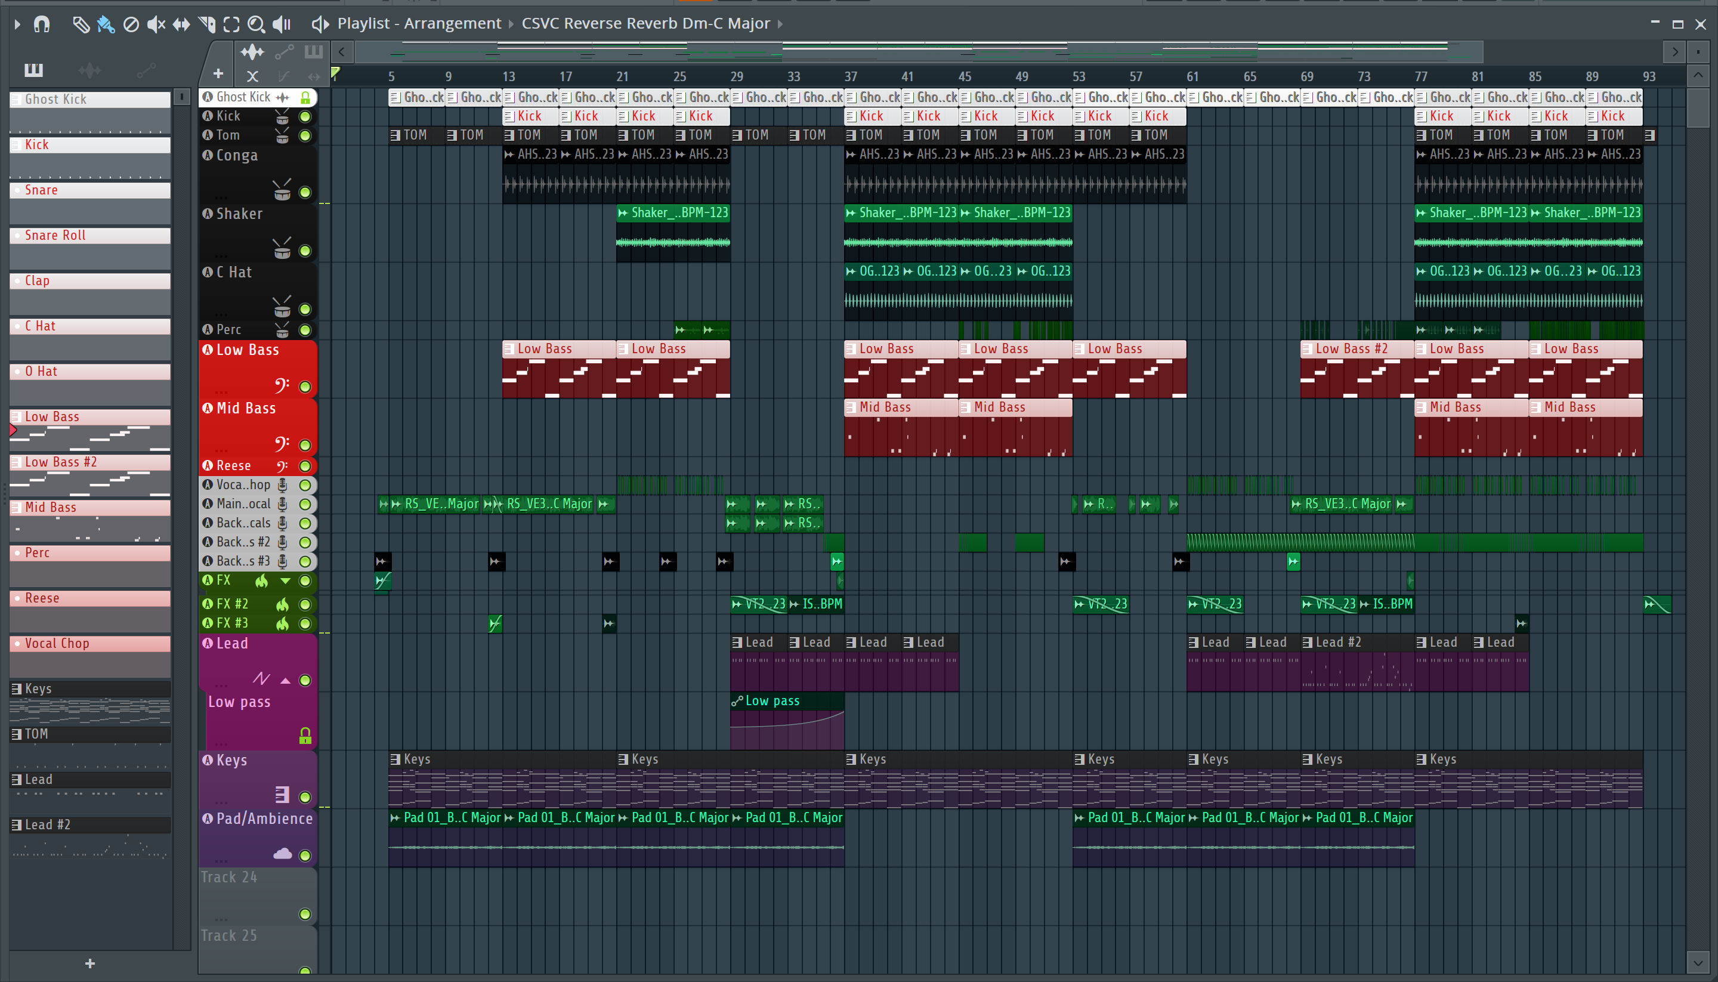Select the Slip tool
This screenshot has height=982, width=1718.
point(181,25)
